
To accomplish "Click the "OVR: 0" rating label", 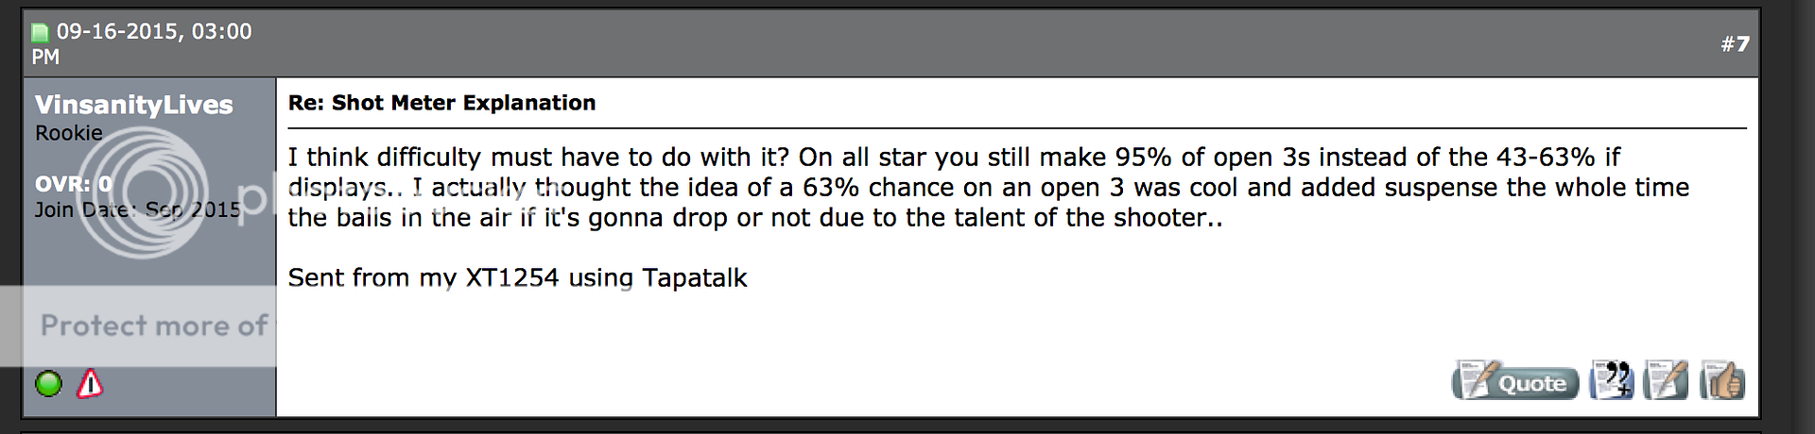I will 74,183.
